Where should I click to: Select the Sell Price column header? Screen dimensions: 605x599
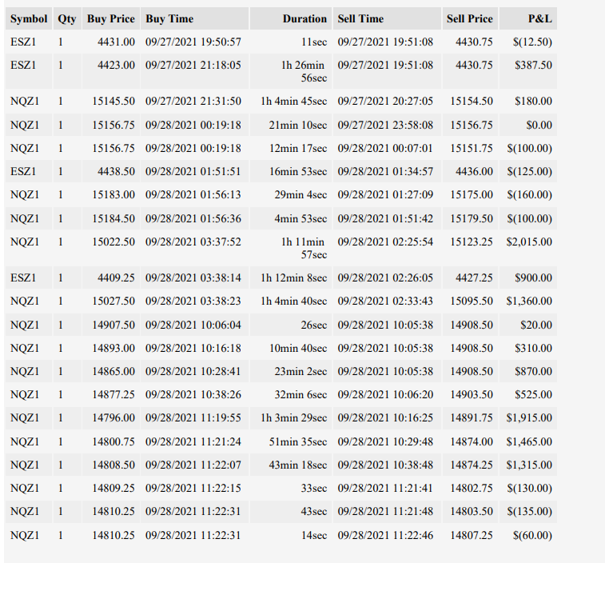tap(470, 18)
